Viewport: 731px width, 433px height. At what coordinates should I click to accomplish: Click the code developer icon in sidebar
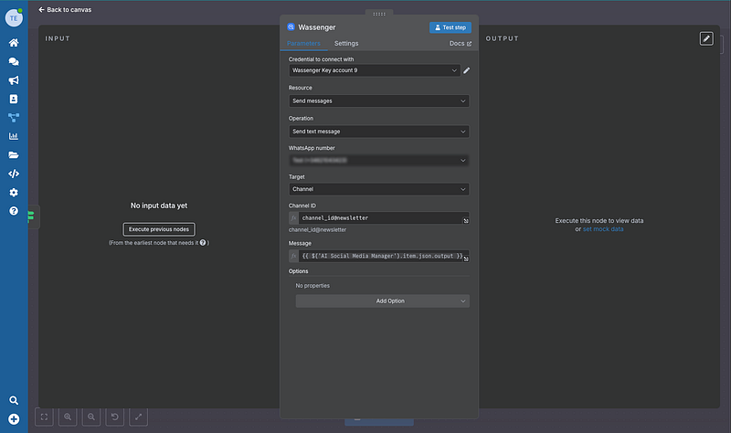[14, 174]
